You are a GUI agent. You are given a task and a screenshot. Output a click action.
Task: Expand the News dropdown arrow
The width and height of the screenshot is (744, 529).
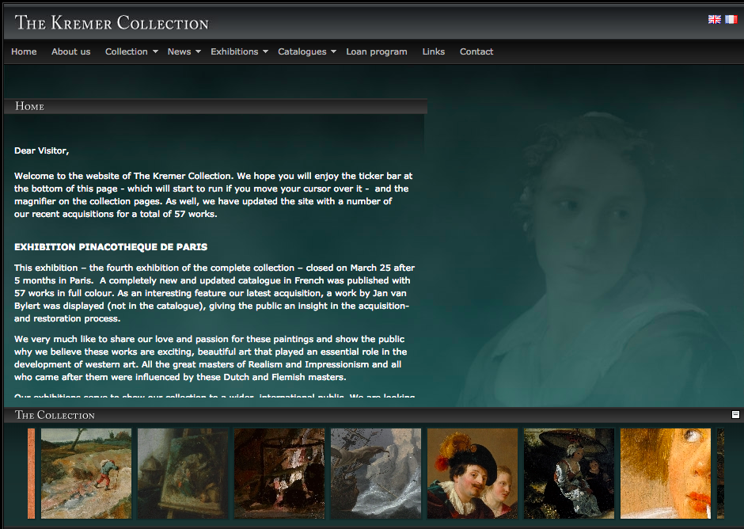click(x=198, y=52)
